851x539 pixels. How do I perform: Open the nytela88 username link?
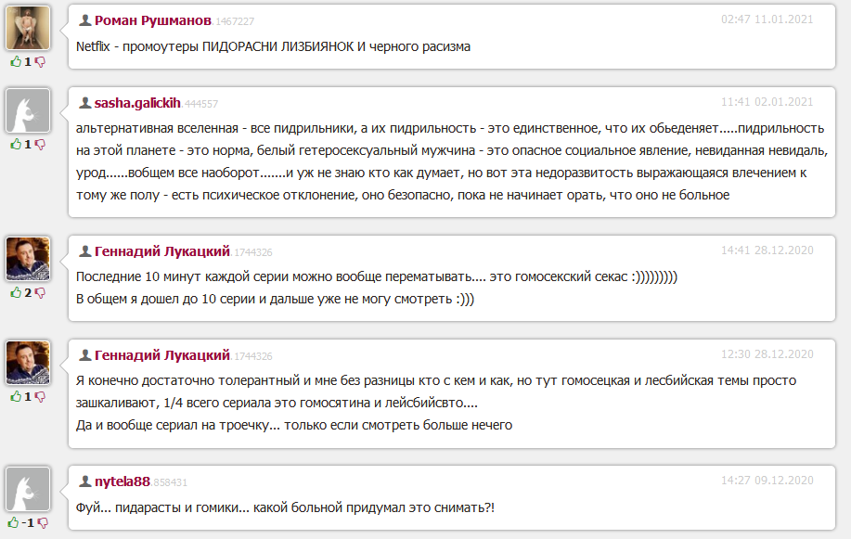point(122,481)
